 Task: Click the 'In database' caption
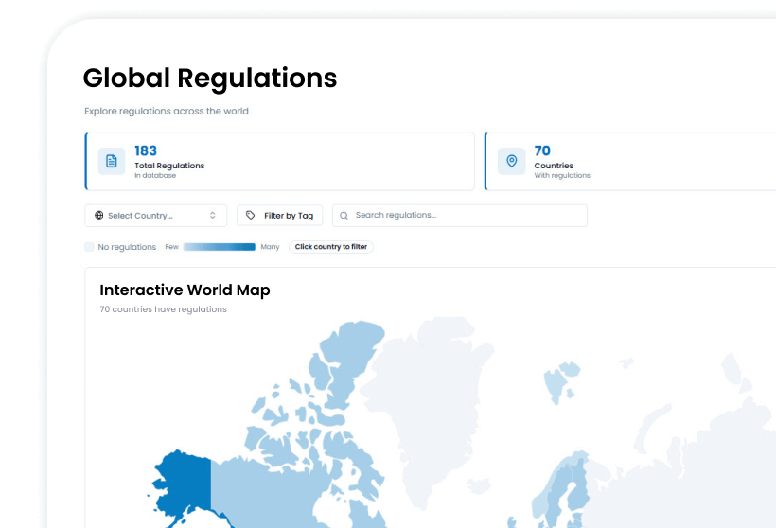coord(155,175)
